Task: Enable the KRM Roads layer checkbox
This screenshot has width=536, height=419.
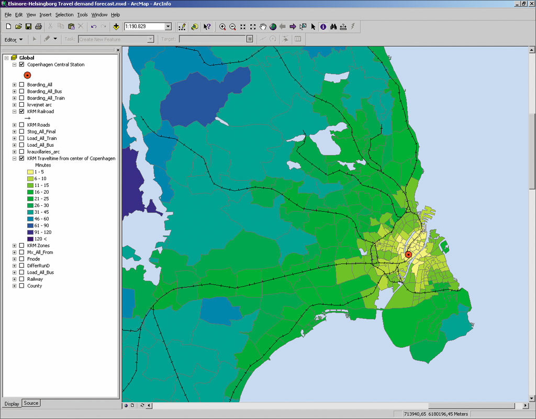Action: [21, 125]
